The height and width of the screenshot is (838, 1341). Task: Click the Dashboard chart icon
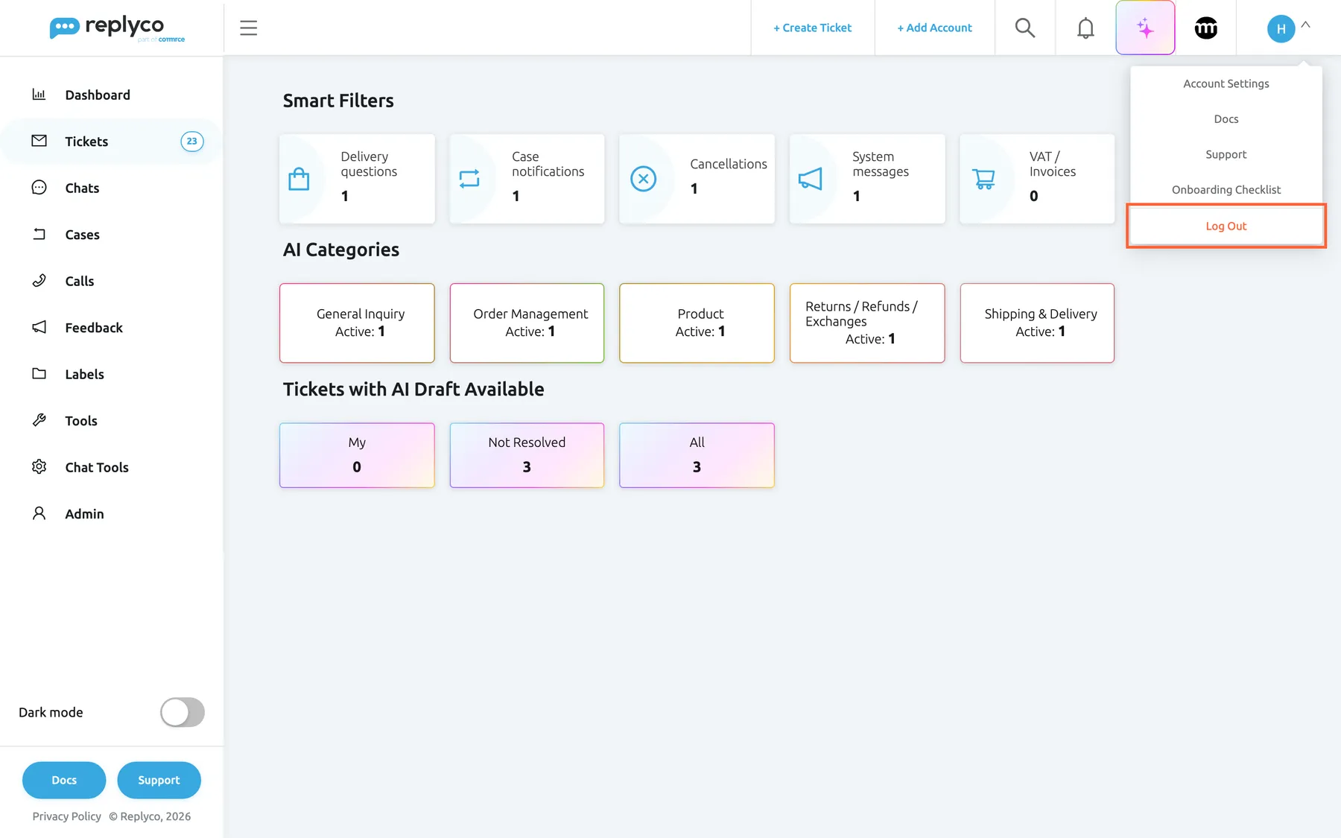click(39, 95)
